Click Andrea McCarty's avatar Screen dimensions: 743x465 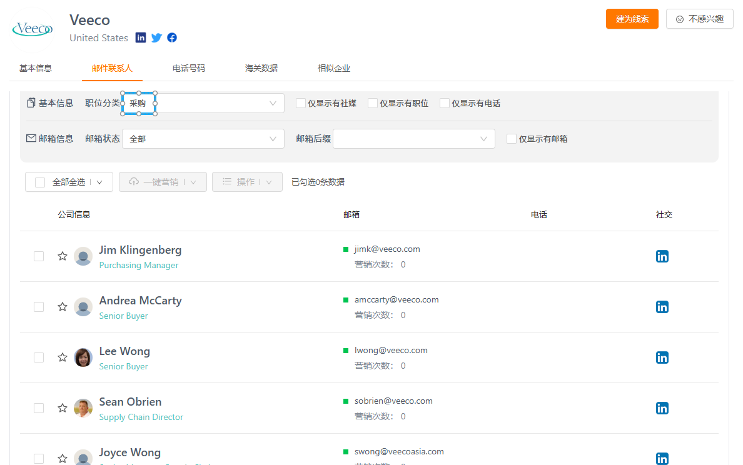pyautogui.click(x=83, y=307)
